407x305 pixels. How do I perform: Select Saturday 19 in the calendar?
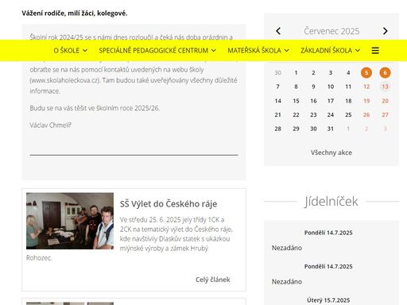tap(366, 101)
